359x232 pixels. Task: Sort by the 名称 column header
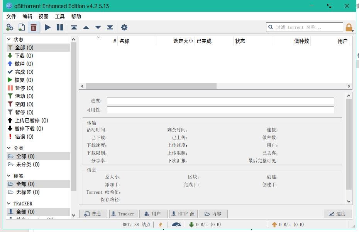(137, 41)
